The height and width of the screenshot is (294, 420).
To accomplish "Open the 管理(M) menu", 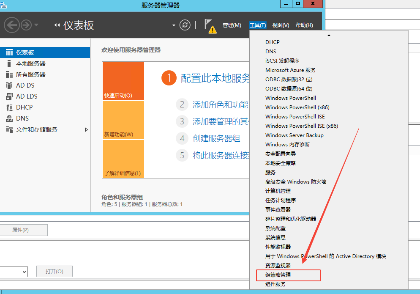I will 232,25.
